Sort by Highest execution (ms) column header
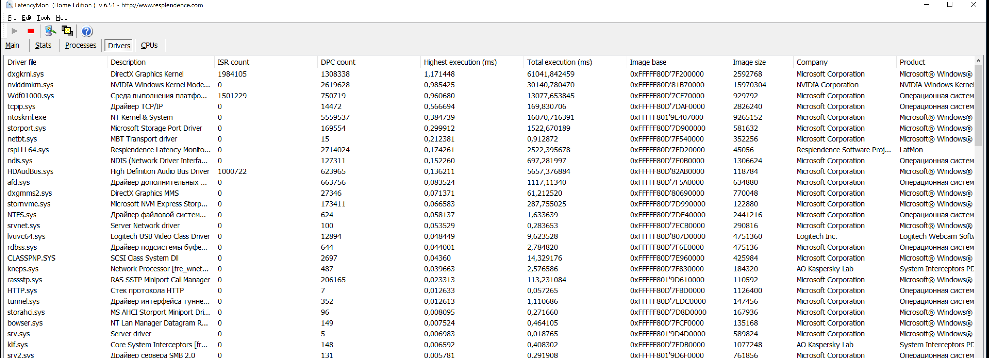Screen dimensions: 989x358 pyautogui.click(x=460, y=62)
